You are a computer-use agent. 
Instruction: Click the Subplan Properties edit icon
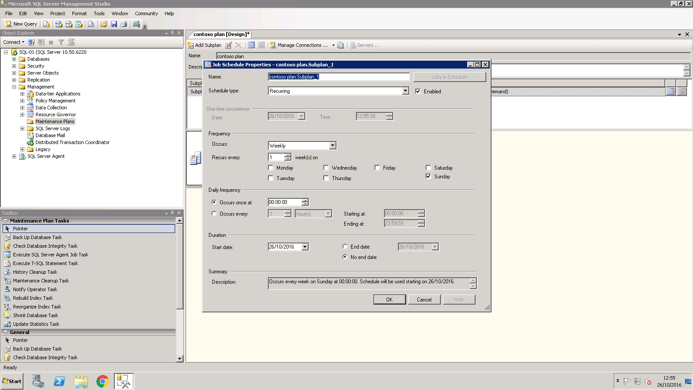[229, 45]
